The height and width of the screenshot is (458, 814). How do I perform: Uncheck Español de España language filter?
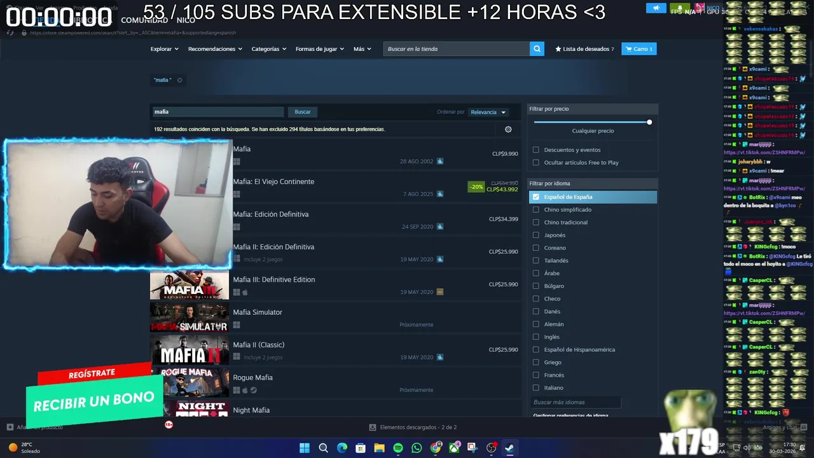point(535,197)
